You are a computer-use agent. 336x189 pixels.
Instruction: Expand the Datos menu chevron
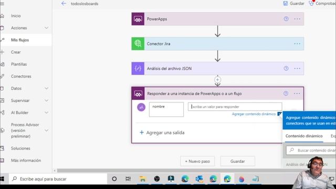(47, 88)
